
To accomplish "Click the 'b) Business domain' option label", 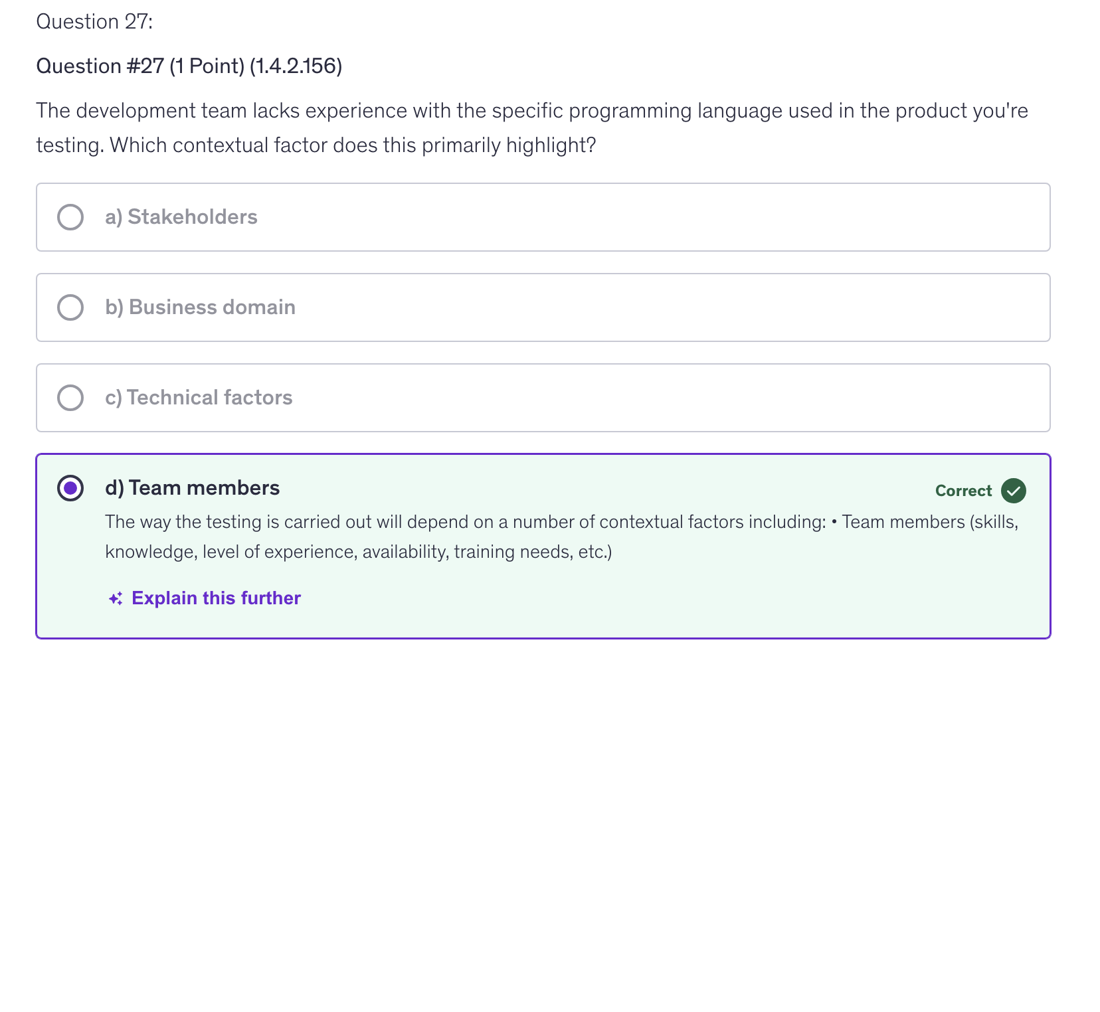I will pyautogui.click(x=200, y=307).
